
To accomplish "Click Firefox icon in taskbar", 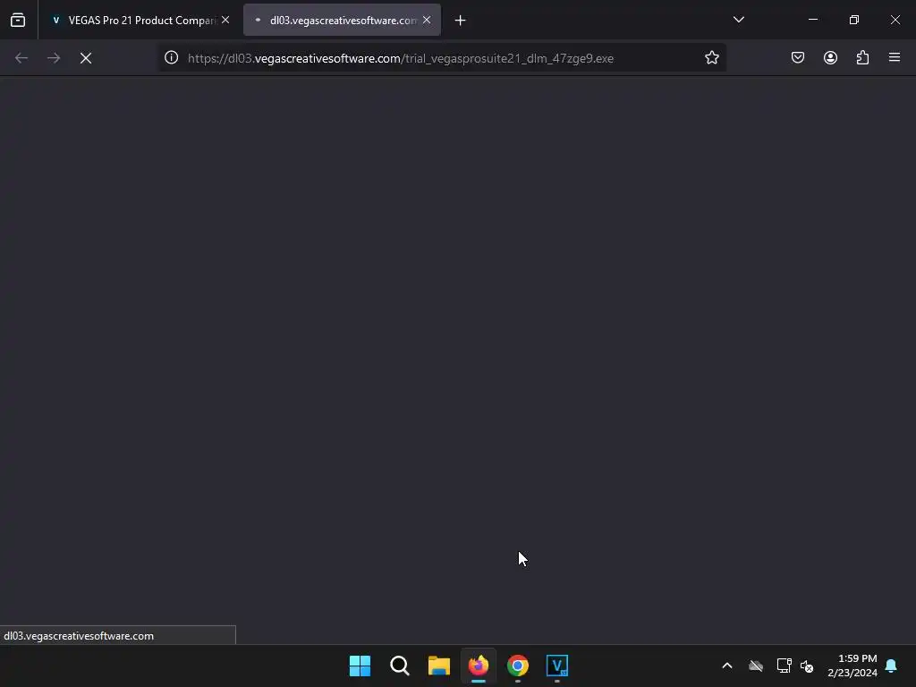I will click(x=479, y=666).
